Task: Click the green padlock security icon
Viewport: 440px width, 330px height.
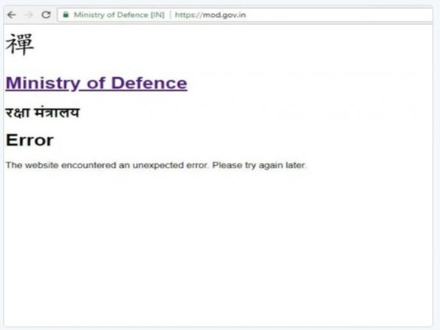Action: click(x=66, y=15)
